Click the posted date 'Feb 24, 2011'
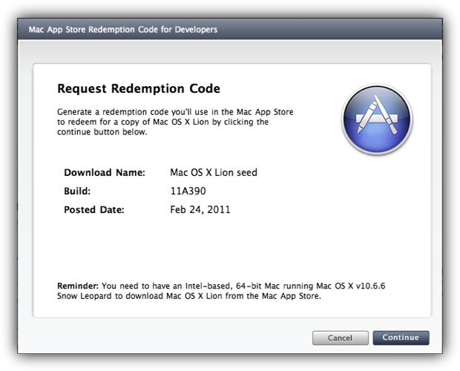 pyautogui.click(x=200, y=210)
